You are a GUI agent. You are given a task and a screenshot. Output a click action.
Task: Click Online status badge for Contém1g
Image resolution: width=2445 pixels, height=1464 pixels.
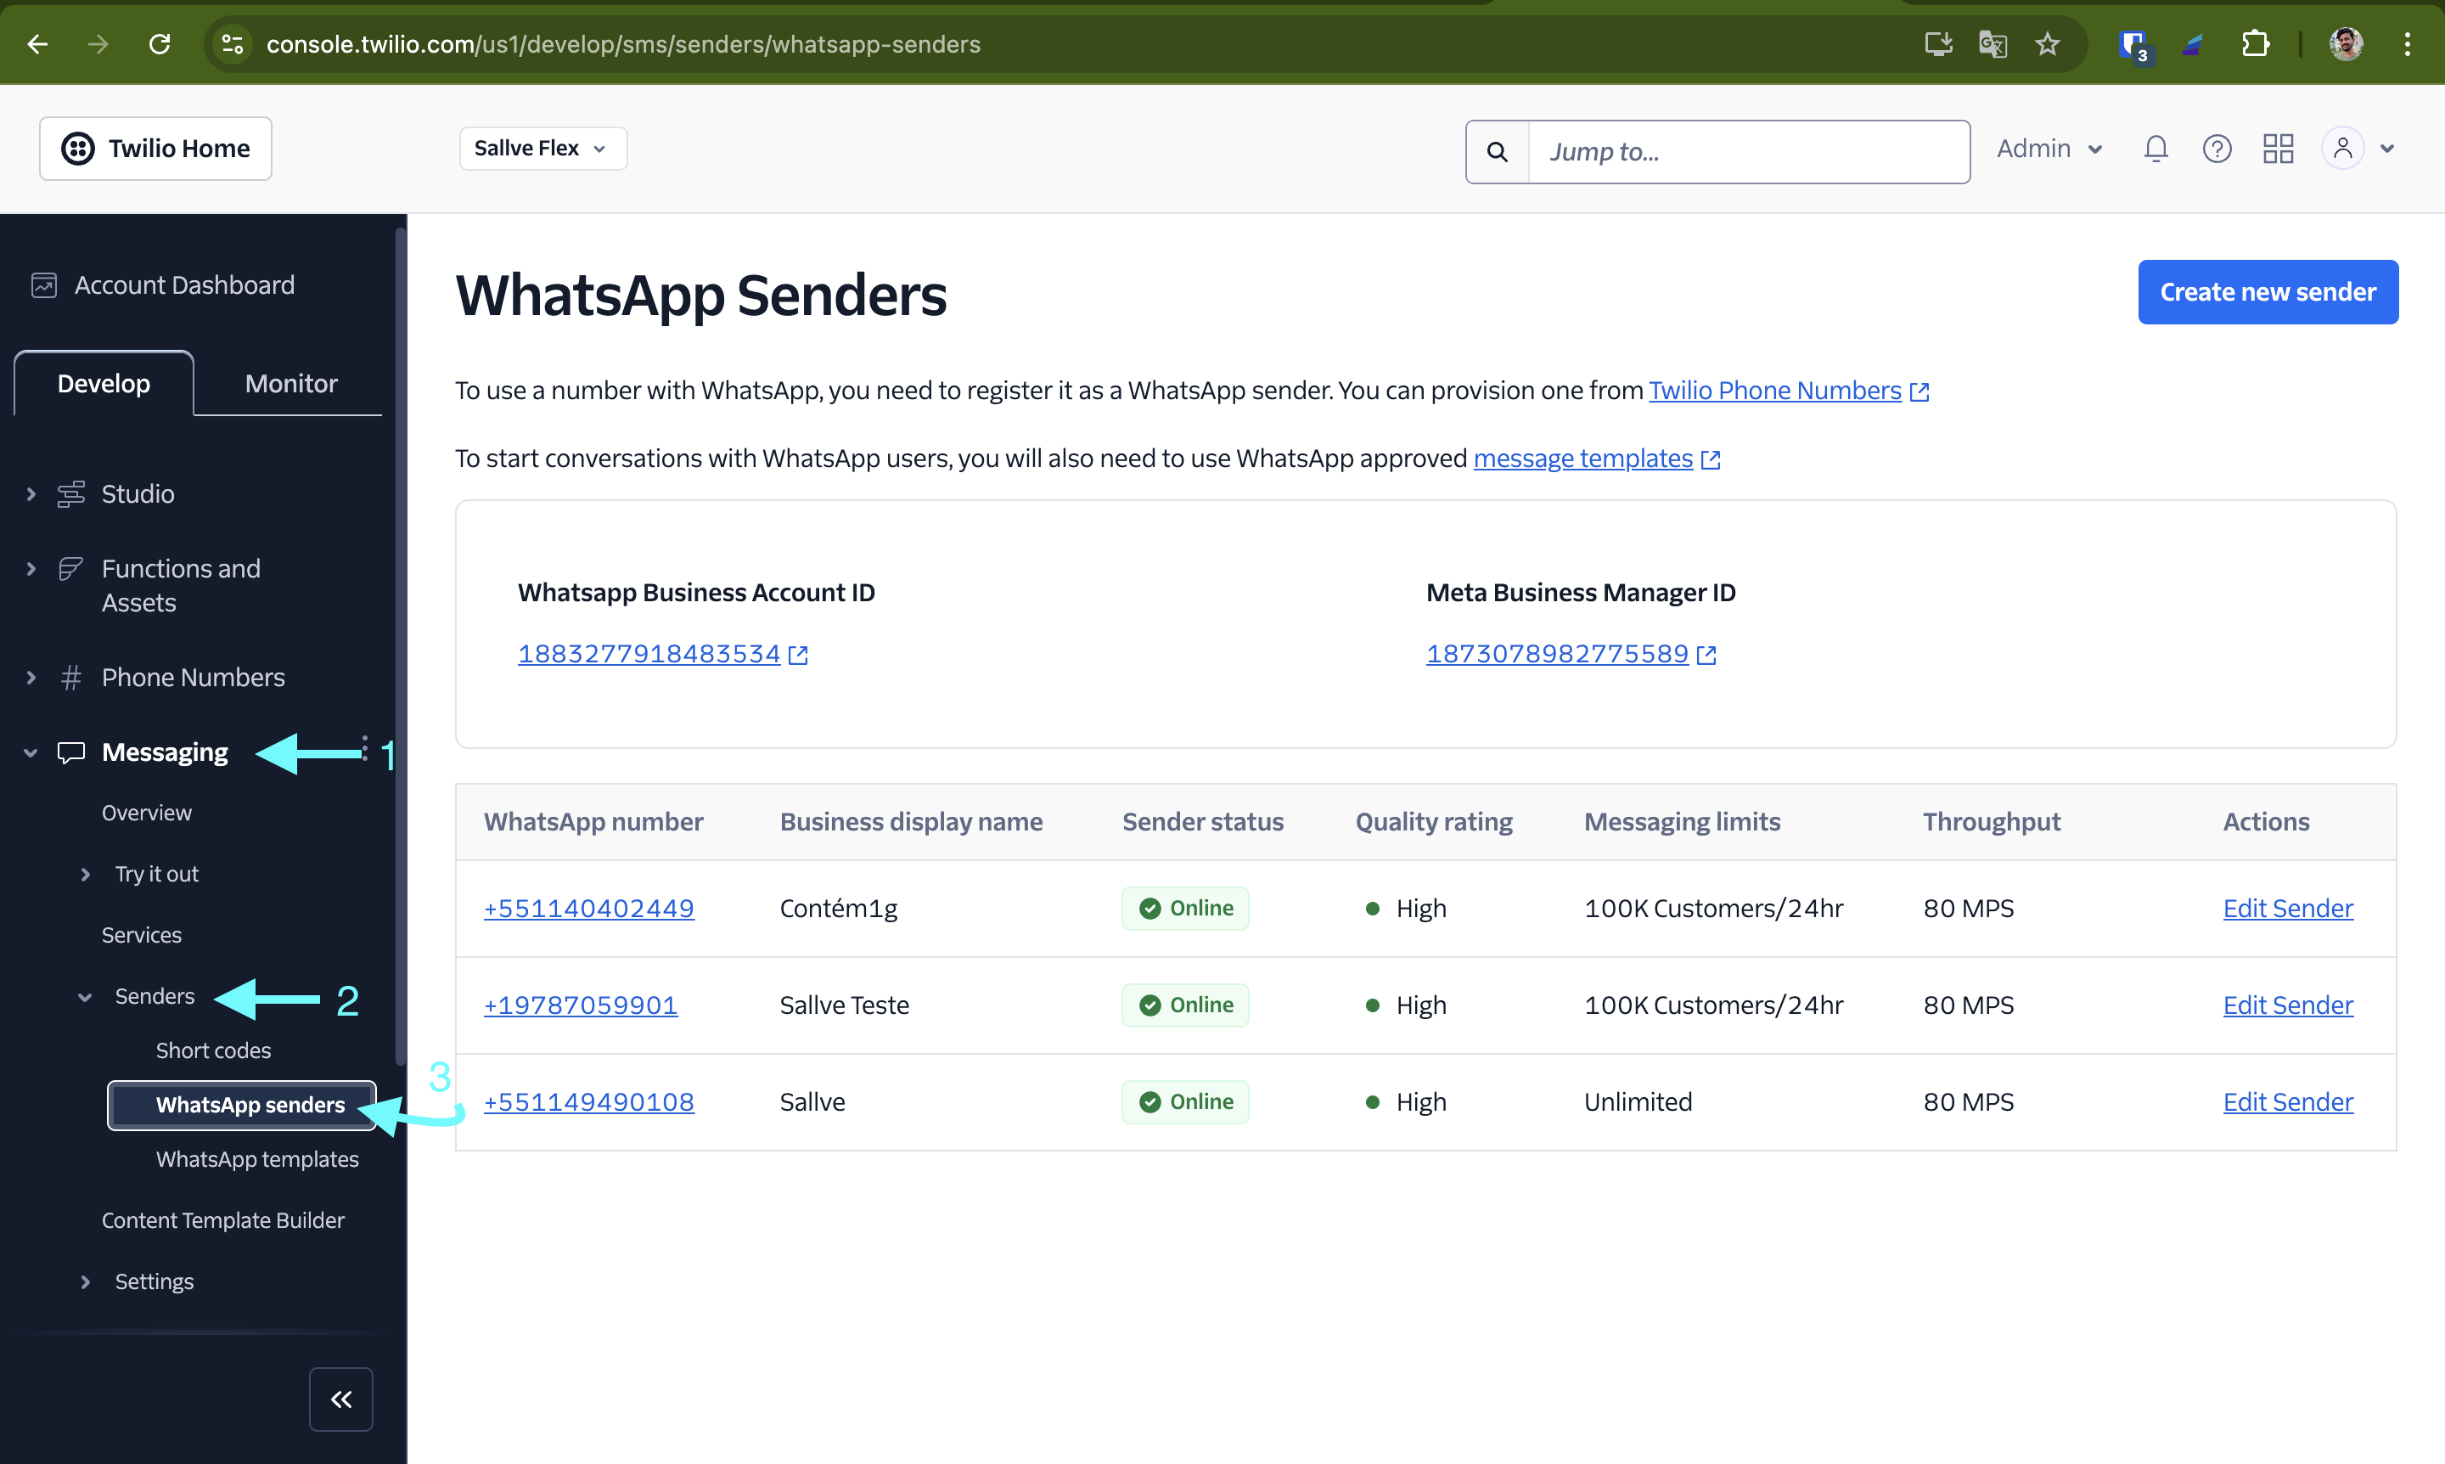(1185, 909)
